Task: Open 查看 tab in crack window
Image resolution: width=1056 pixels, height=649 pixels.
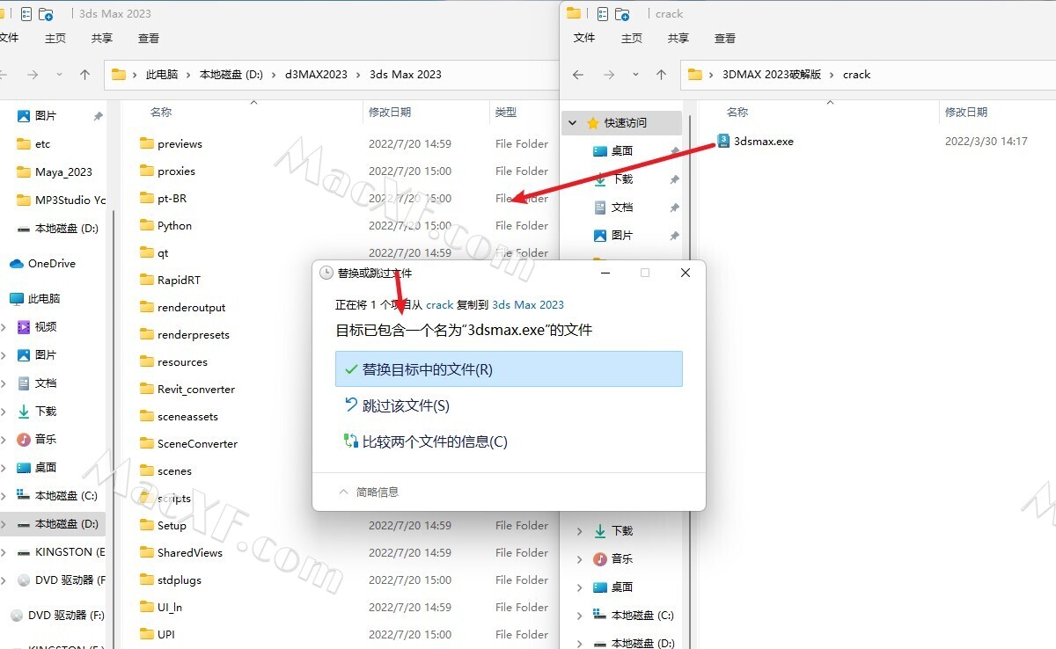Action: click(725, 38)
